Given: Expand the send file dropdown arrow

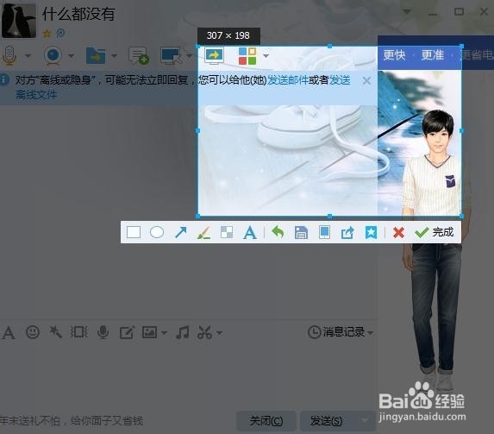Looking at the screenshot, I should pos(114,56).
